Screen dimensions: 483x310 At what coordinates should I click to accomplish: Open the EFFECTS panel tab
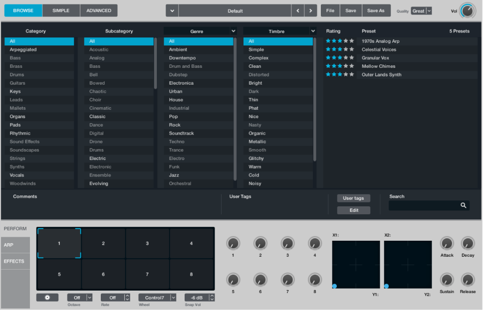tap(15, 261)
